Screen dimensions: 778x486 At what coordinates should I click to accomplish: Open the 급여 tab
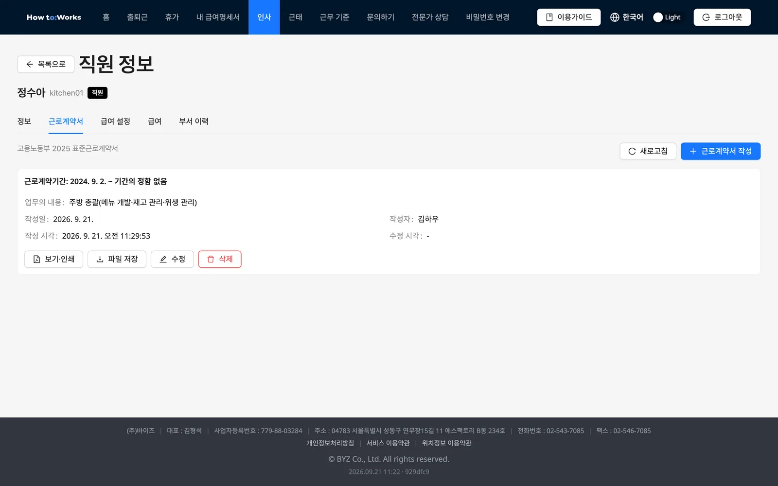pos(155,121)
